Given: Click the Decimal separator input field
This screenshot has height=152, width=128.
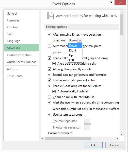Looking at the screenshot, I should pos(87,121).
